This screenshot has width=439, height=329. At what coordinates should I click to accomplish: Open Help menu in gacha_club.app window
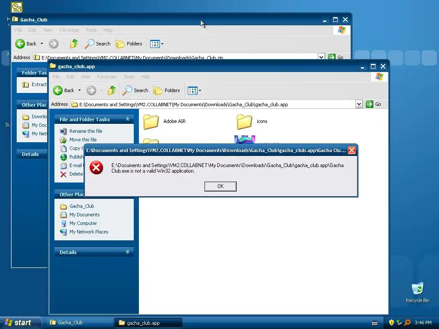point(145,77)
